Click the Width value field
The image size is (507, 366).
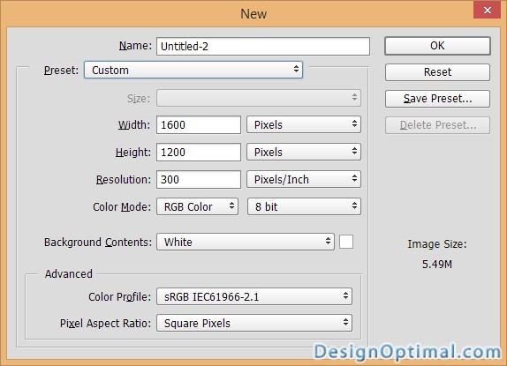(x=199, y=125)
